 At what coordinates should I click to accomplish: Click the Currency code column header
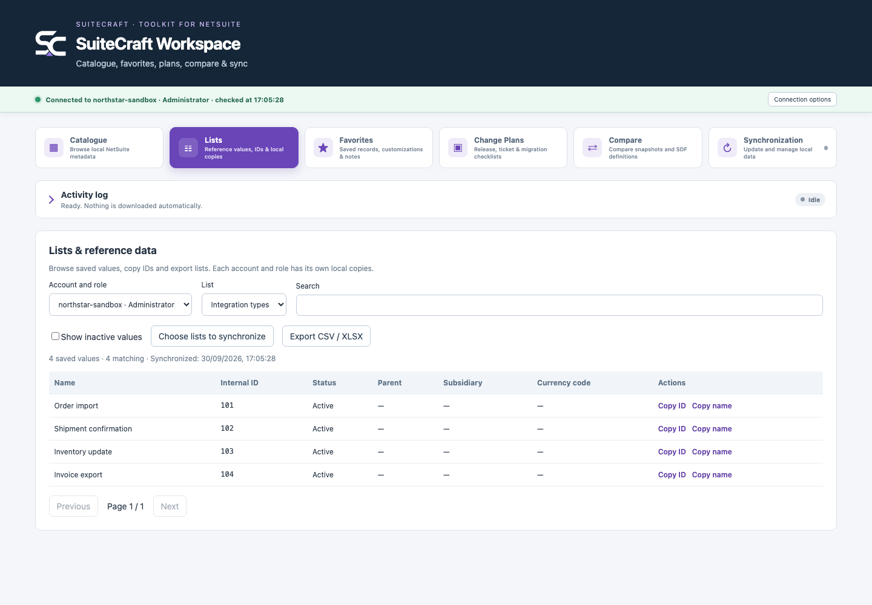click(564, 383)
